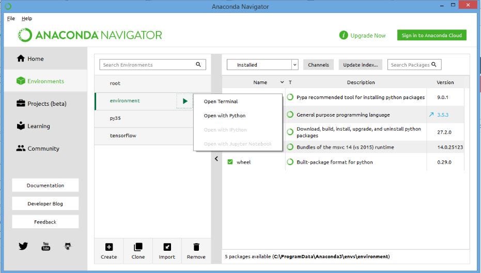Click the Description column header
Screen dimensions: 481x273
click(361, 82)
